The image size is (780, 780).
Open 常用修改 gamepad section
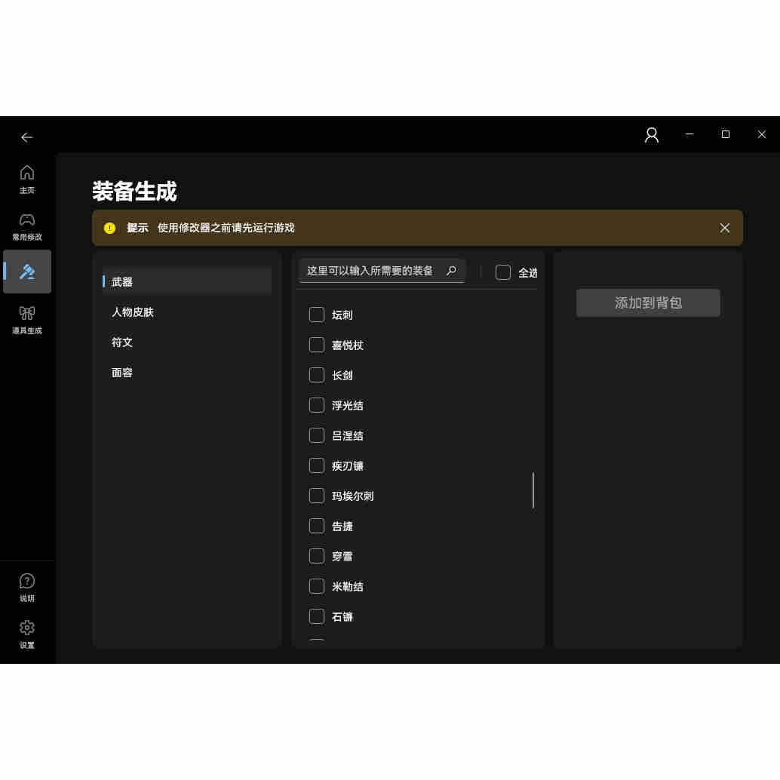pyautogui.click(x=27, y=226)
